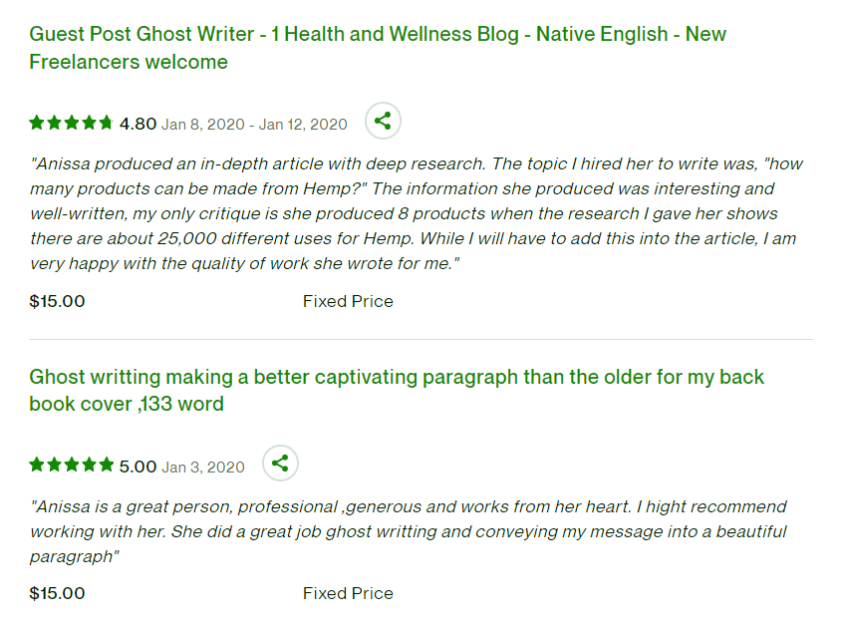Viewport: 844px width, 630px height.
Task: Click the last star of the 5.00 rating
Action: pyautogui.click(x=106, y=466)
